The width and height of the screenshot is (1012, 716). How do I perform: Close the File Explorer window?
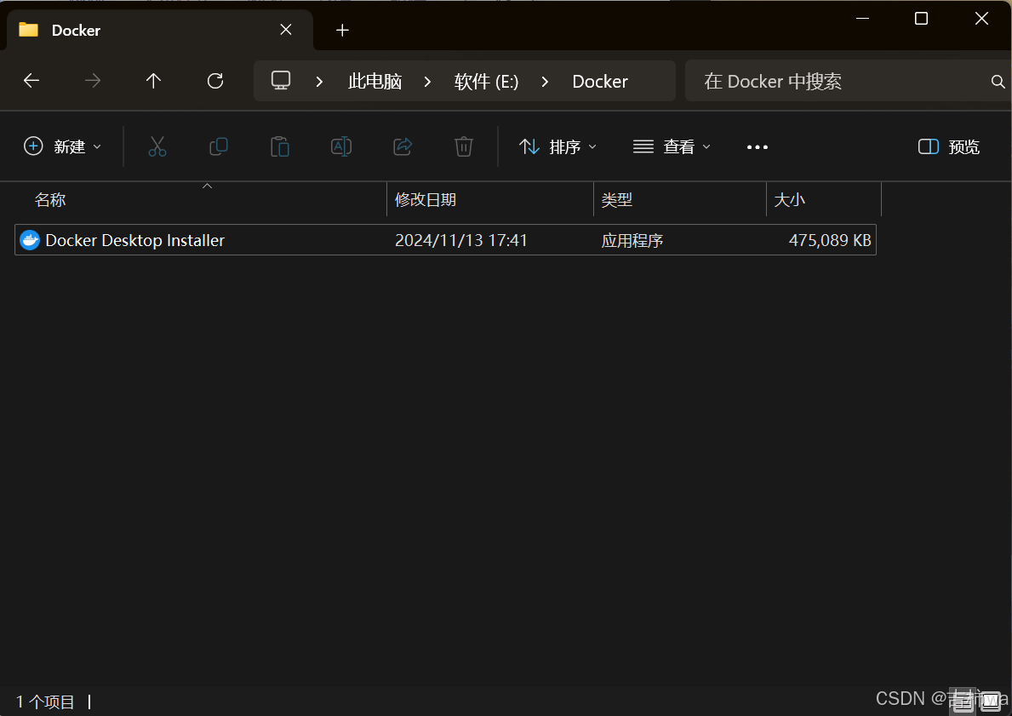point(981,18)
